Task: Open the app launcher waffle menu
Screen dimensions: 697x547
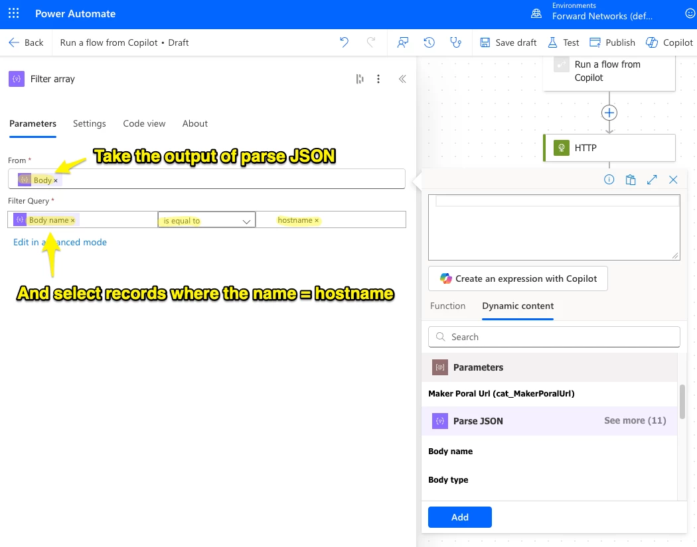Action: pos(14,13)
